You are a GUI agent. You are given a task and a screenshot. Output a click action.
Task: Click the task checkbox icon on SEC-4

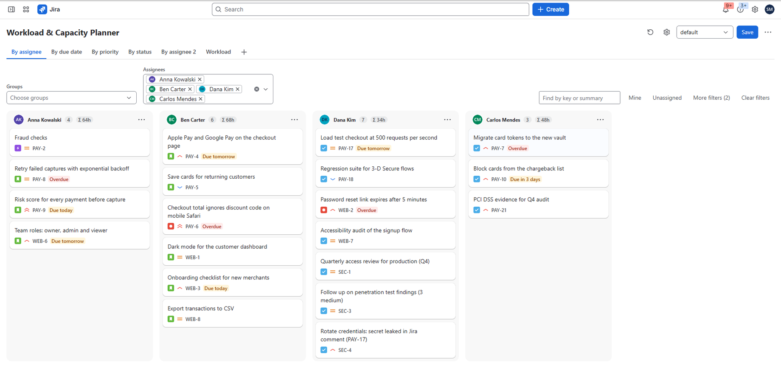324,350
